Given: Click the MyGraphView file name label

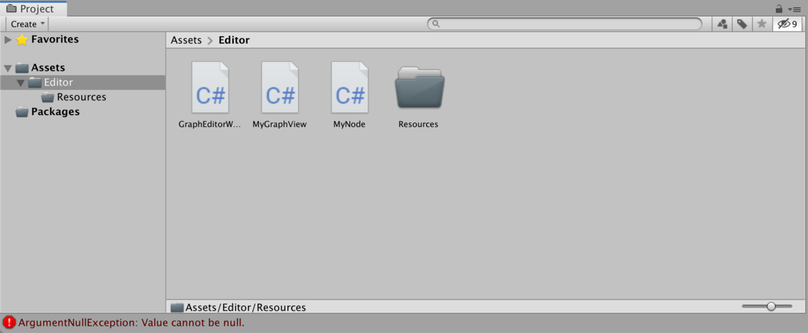Looking at the screenshot, I should coord(279,124).
